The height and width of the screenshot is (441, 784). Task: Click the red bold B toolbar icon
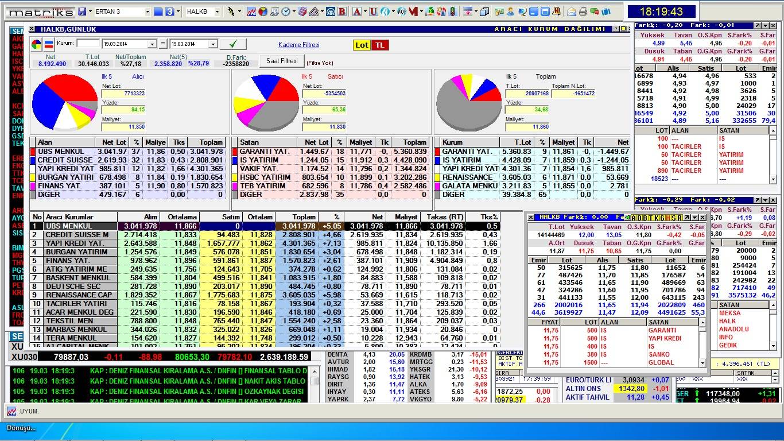click(x=342, y=11)
